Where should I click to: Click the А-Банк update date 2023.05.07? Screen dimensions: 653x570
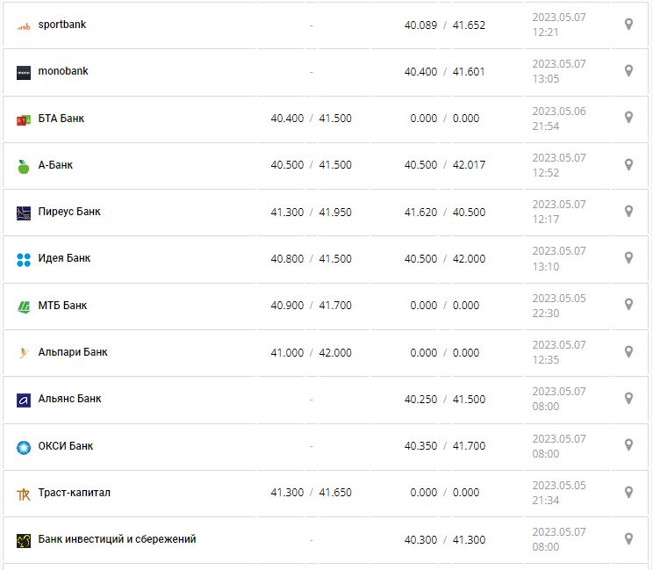point(558,158)
